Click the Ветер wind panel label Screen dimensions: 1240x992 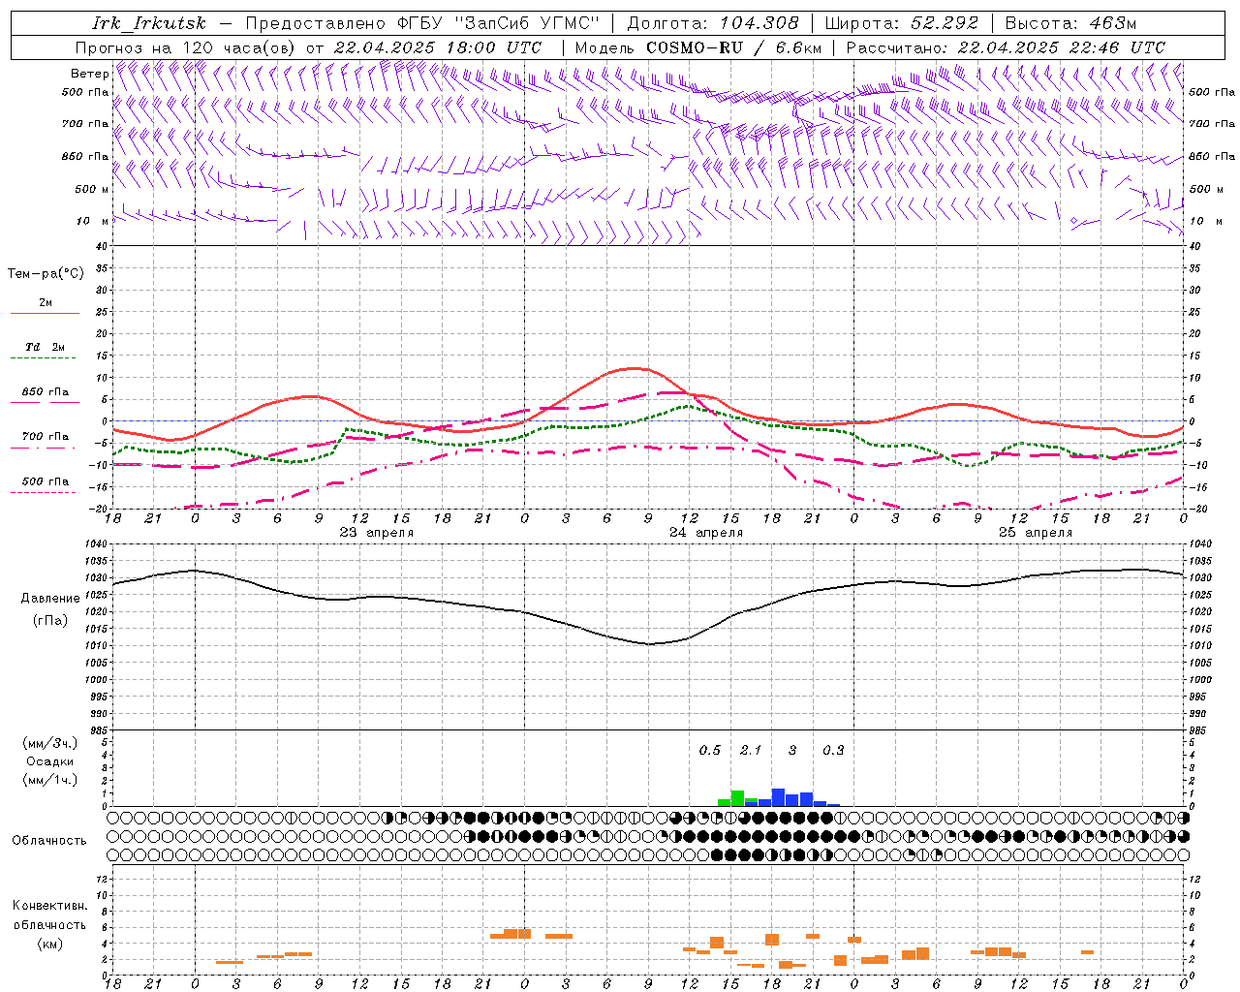point(89,74)
